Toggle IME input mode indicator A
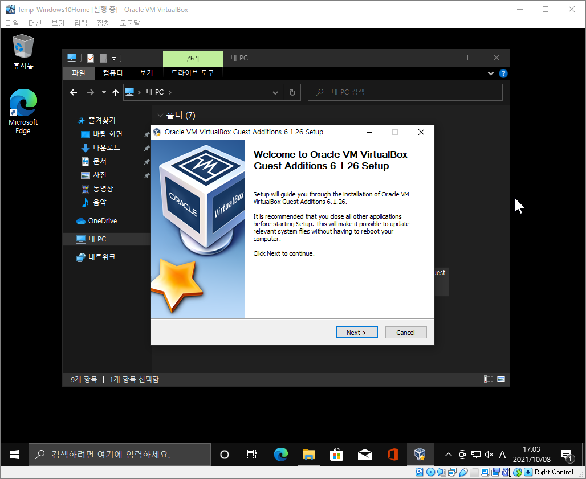Image resolution: width=586 pixels, height=479 pixels. coord(502,455)
